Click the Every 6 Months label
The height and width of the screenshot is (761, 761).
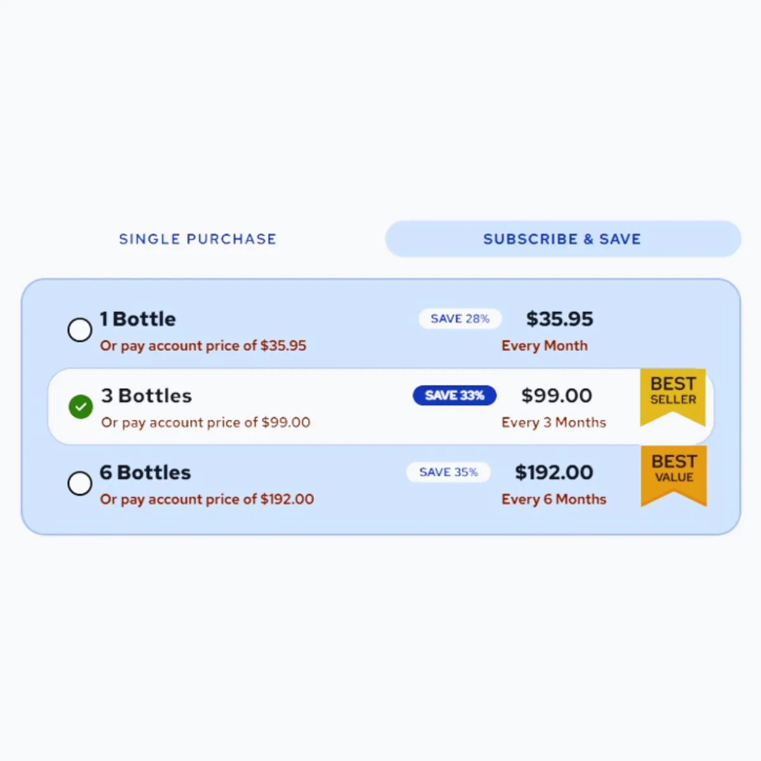(554, 499)
